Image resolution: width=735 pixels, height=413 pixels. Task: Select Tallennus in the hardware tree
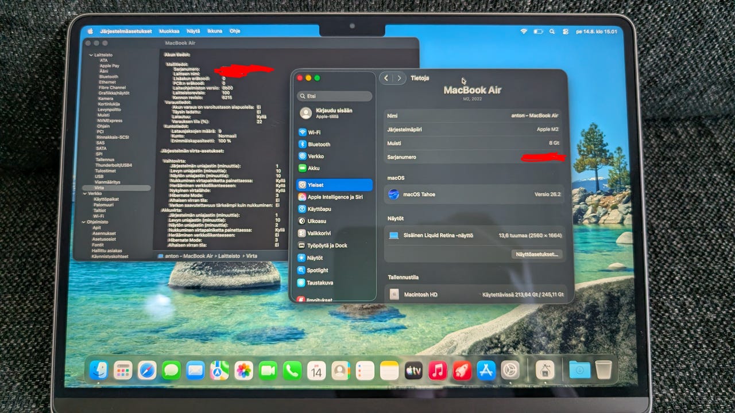pyautogui.click(x=105, y=159)
